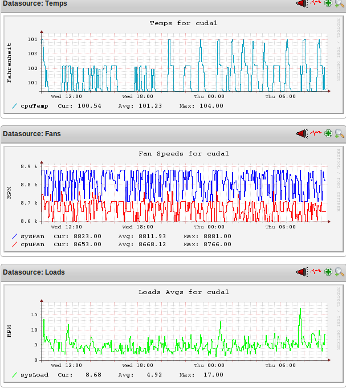This screenshot has width=346, height=388.
Task: Click the '104' tick on the Temps graph
Action: (32, 39)
